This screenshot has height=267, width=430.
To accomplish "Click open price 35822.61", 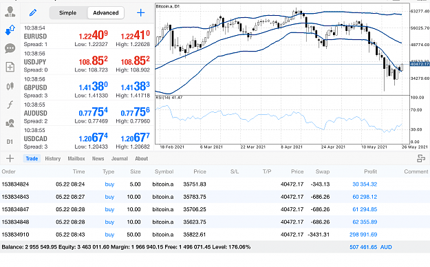I will click(x=195, y=235).
